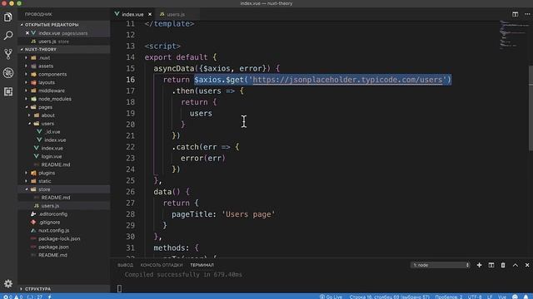This screenshot has height=299, width=533.
Task: Open .gitignore file
Action: tap(49, 223)
